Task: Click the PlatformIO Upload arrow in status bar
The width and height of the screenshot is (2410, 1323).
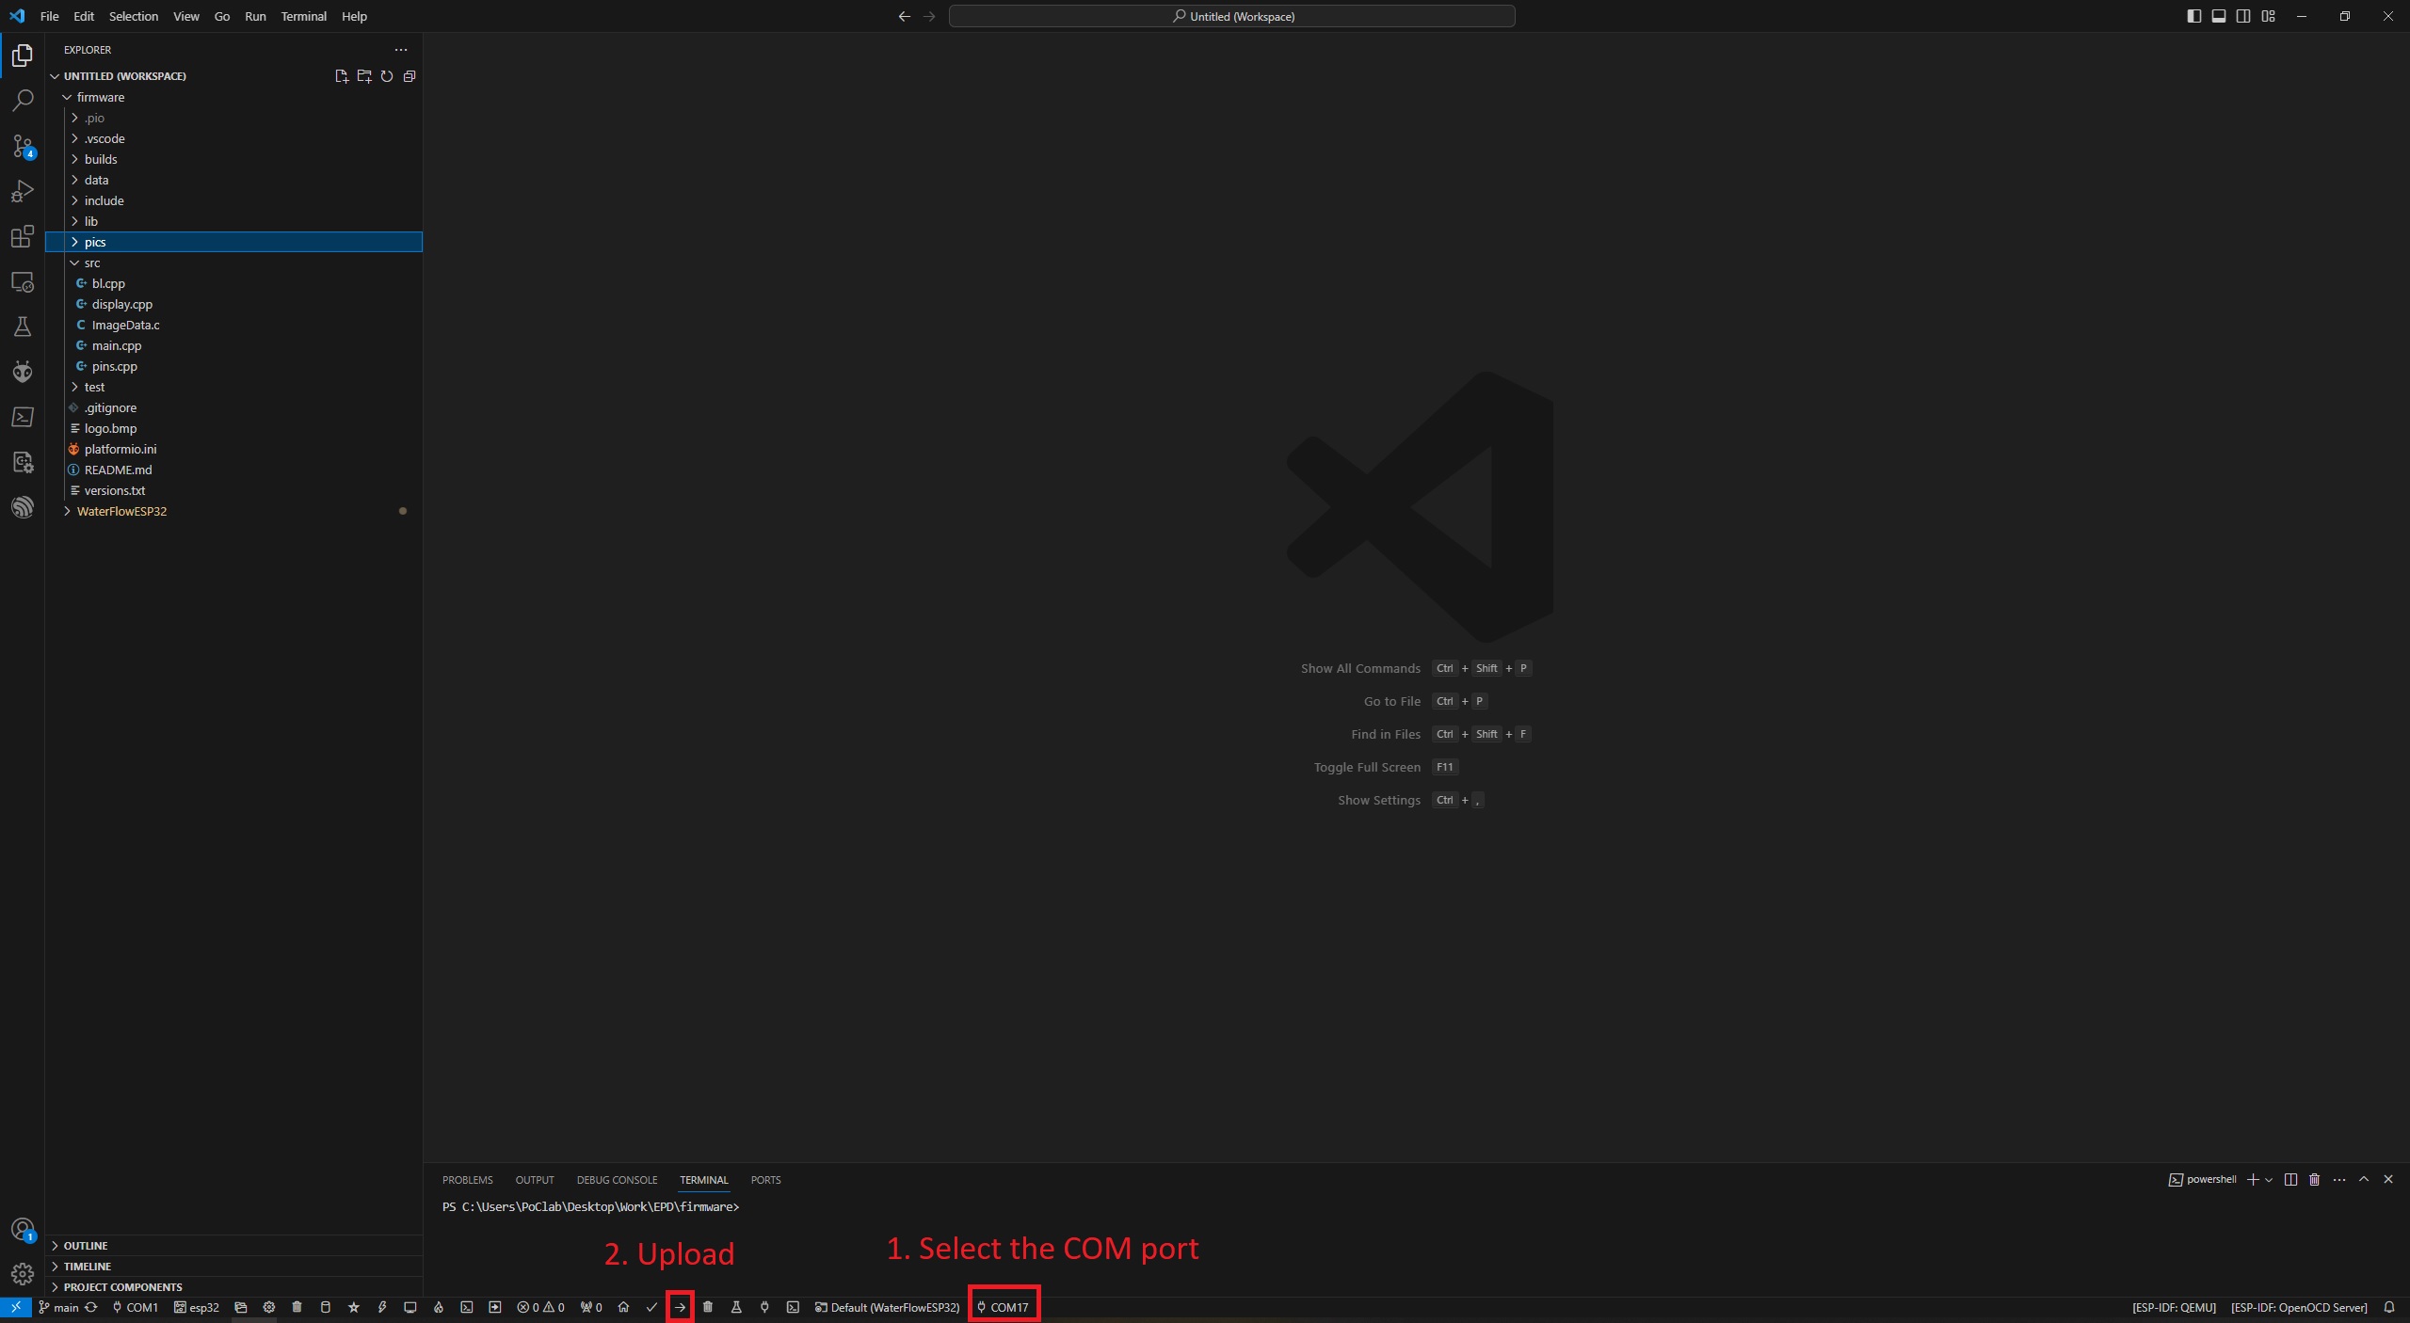Action: [x=680, y=1307]
